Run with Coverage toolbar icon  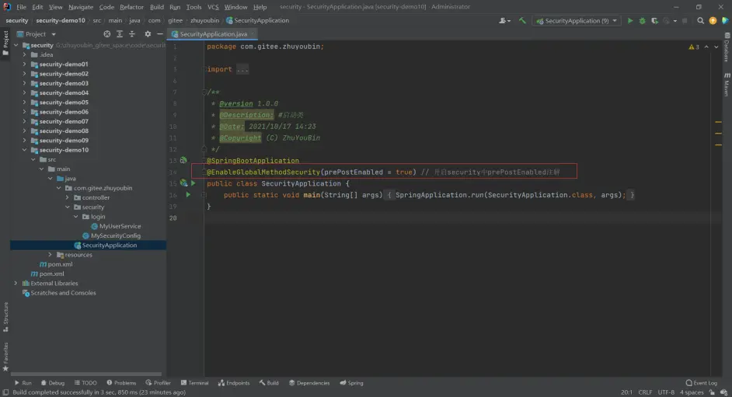654,21
